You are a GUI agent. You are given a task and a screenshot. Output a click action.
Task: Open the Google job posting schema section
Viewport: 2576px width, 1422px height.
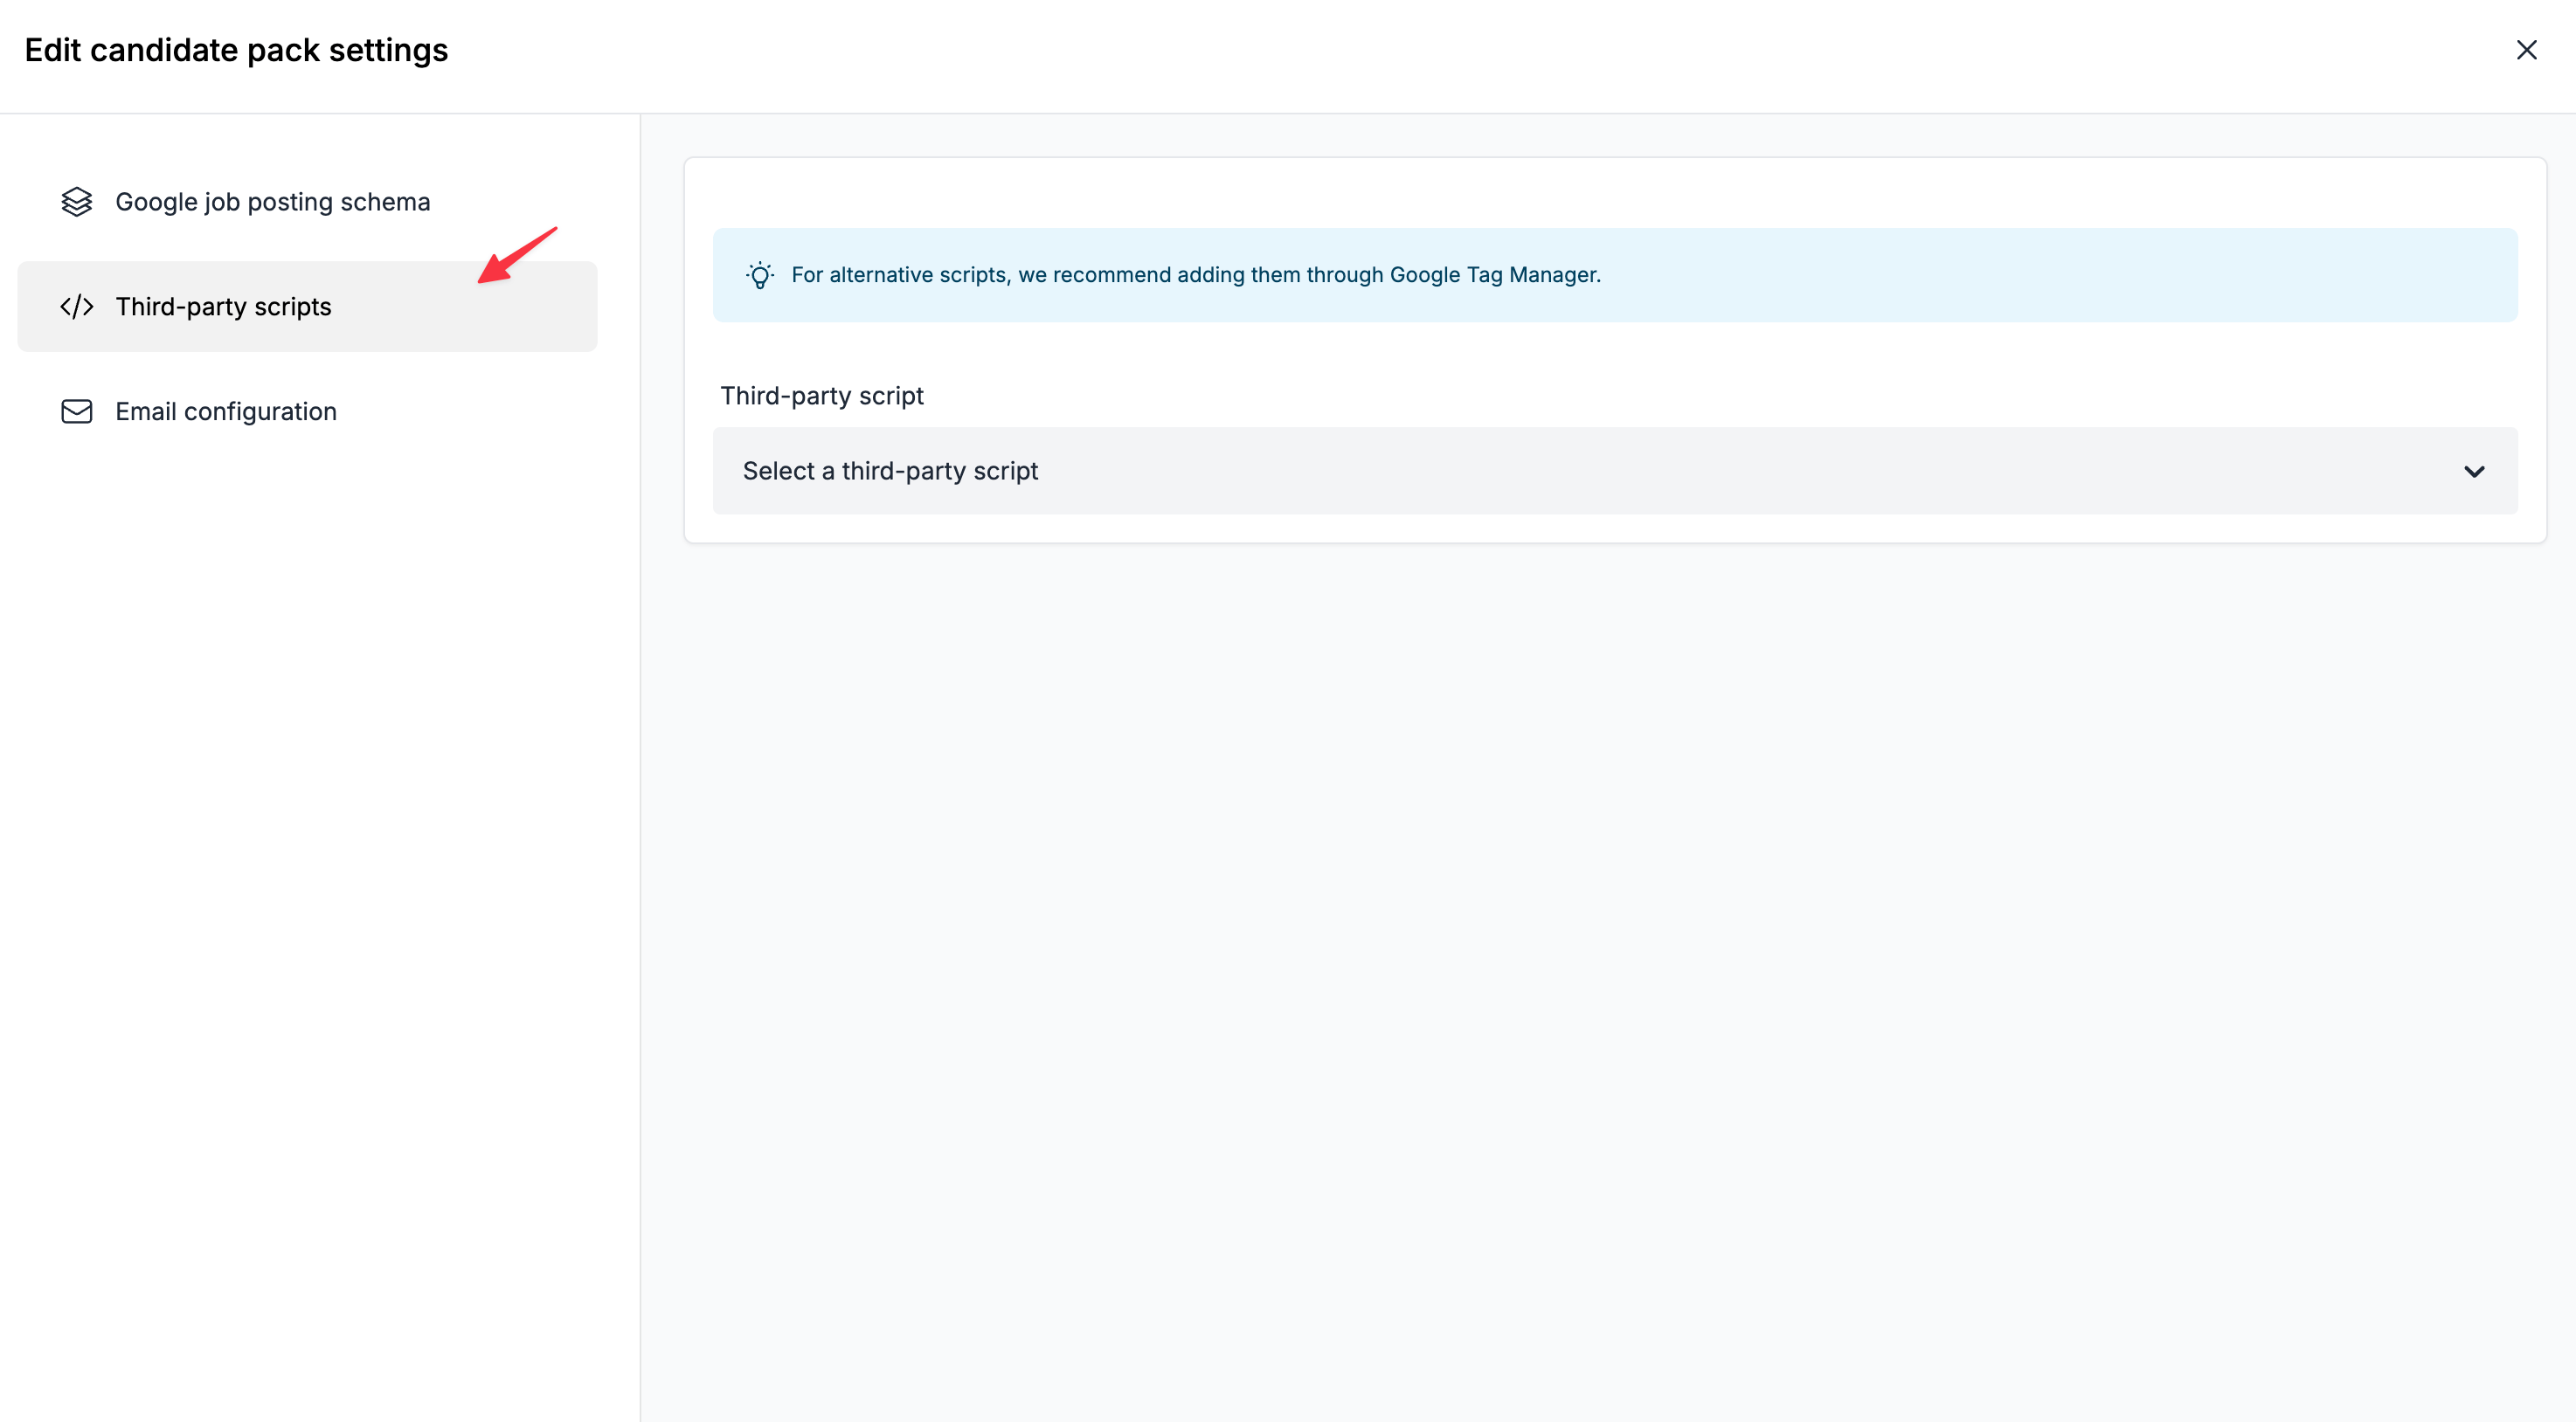pyautogui.click(x=272, y=202)
